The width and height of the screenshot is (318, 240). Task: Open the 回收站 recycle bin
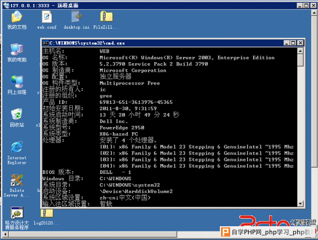click(x=17, y=114)
